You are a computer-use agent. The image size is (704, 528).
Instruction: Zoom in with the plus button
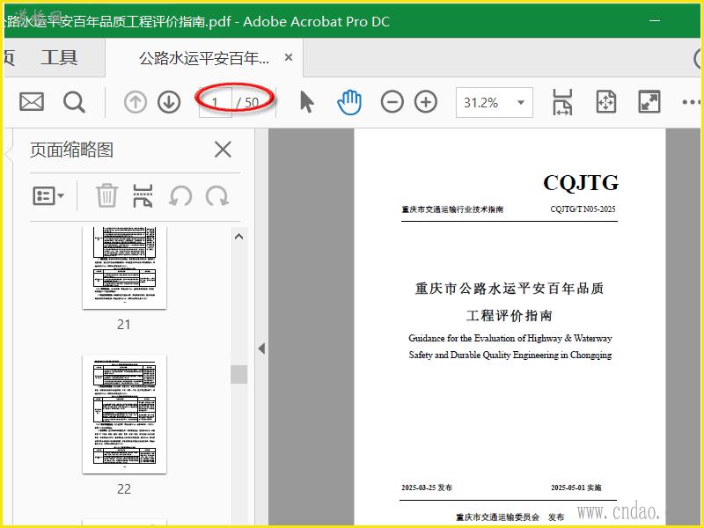point(426,102)
